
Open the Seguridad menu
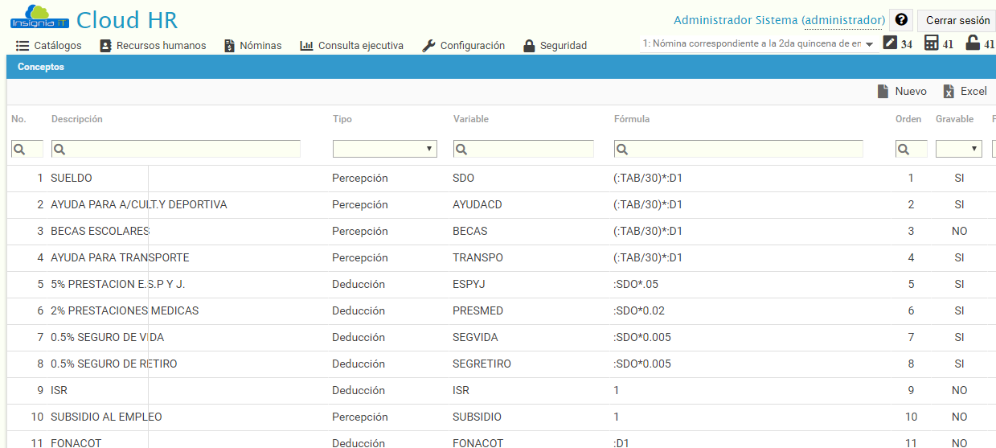(555, 46)
